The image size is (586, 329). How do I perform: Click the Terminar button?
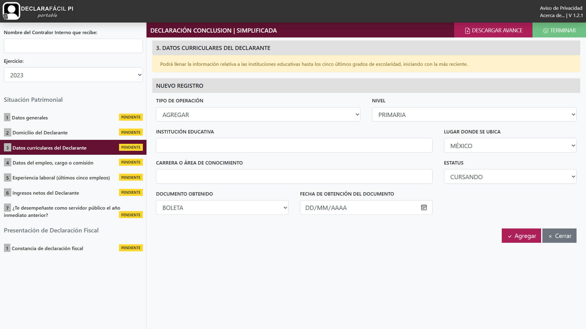[559, 30]
